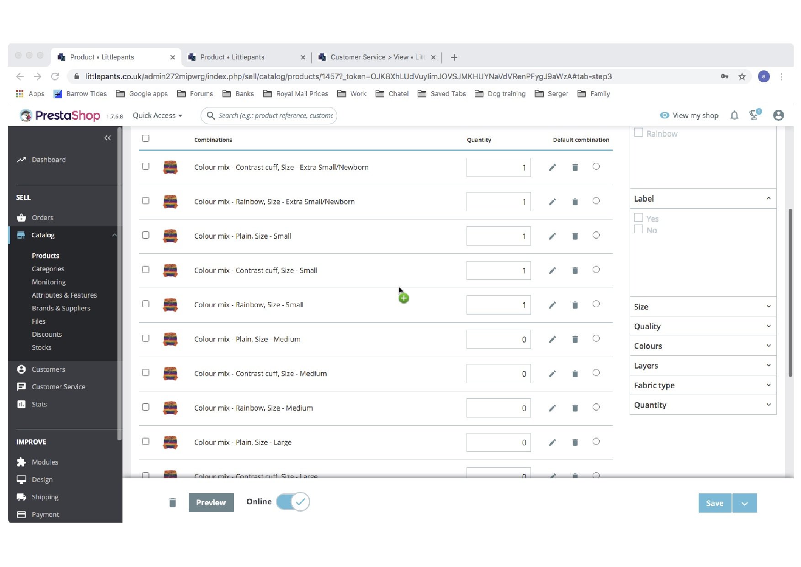Expand the Fabric type filter panel

[703, 385]
